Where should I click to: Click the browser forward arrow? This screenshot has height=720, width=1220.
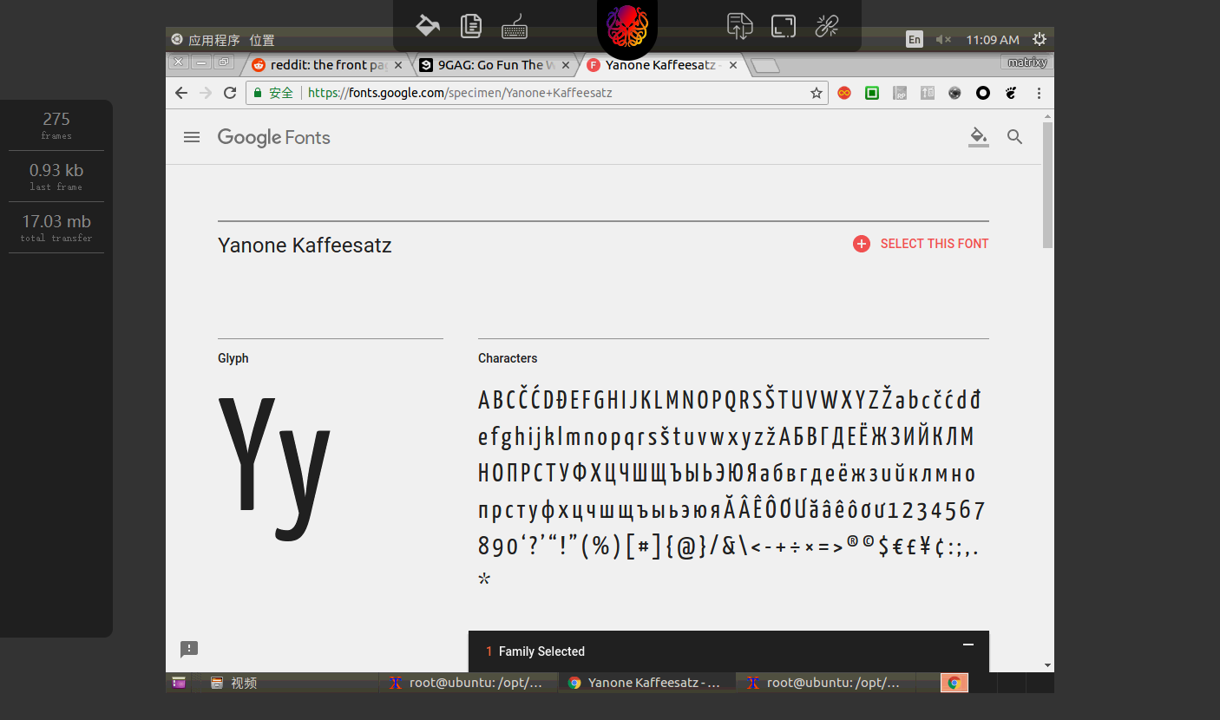(206, 93)
